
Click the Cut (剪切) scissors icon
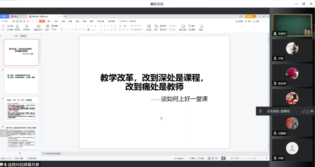[x=8, y=26]
